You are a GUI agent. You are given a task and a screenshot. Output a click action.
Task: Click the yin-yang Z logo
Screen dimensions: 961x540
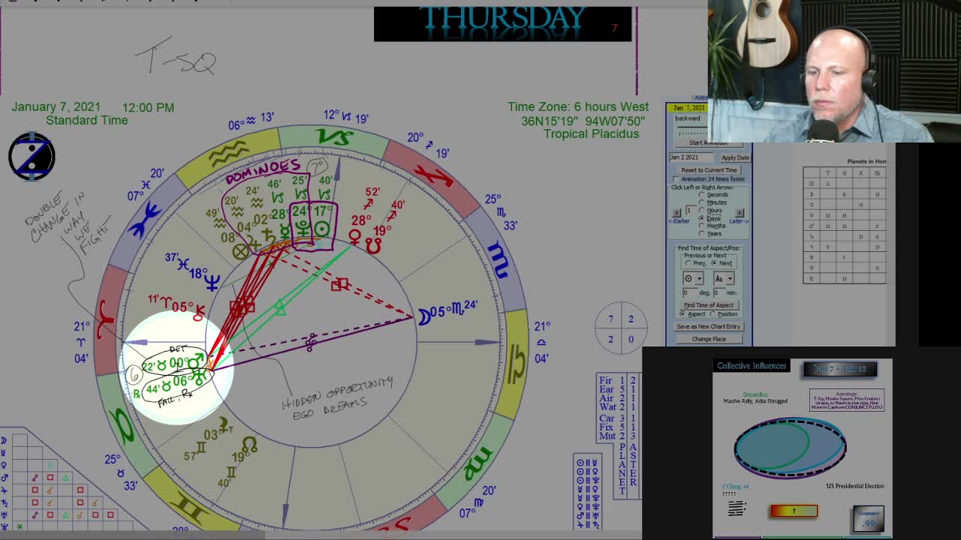(32, 157)
